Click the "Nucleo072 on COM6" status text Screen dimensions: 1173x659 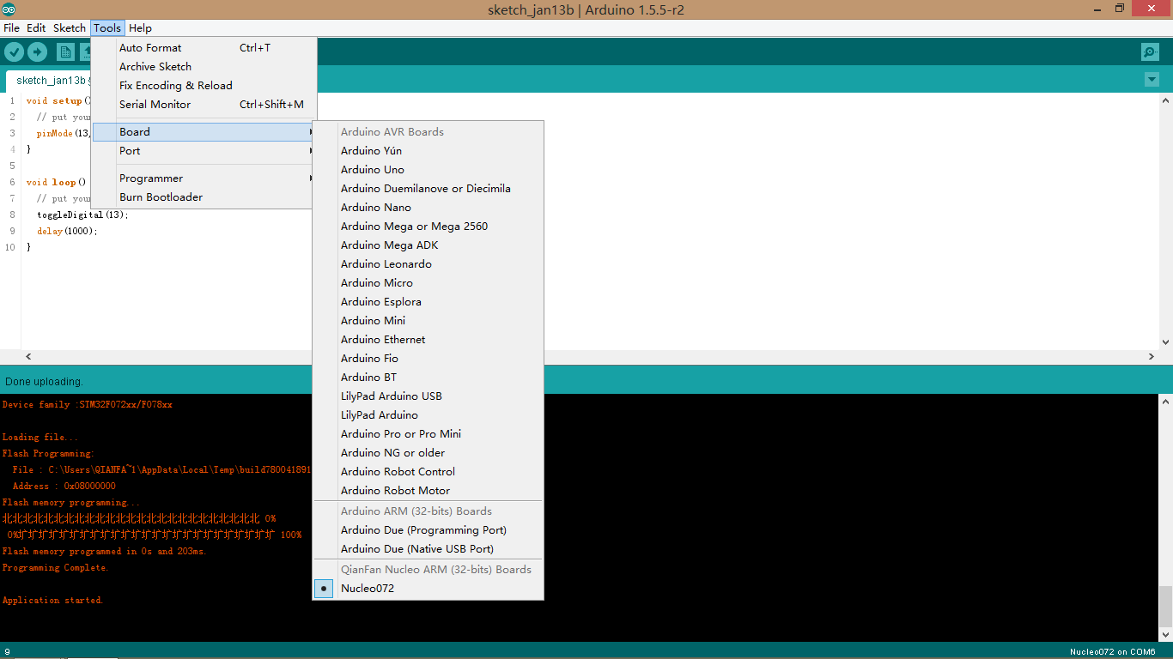pos(1112,652)
